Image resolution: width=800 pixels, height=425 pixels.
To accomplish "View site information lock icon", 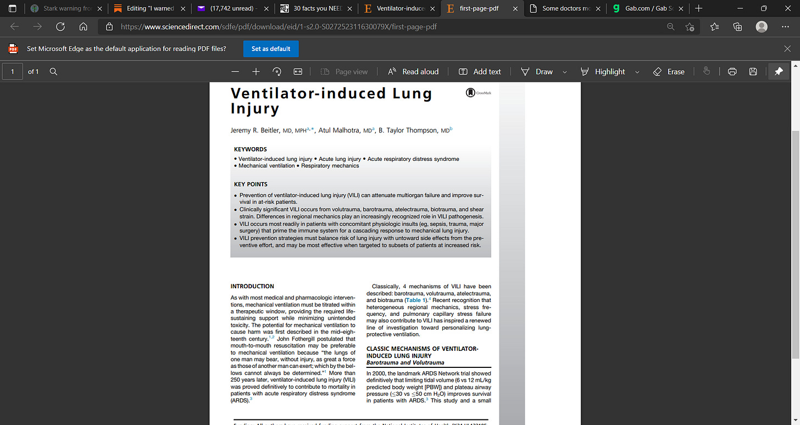I will click(x=109, y=26).
